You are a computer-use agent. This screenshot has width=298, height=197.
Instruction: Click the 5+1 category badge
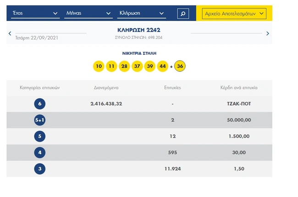coord(40,120)
